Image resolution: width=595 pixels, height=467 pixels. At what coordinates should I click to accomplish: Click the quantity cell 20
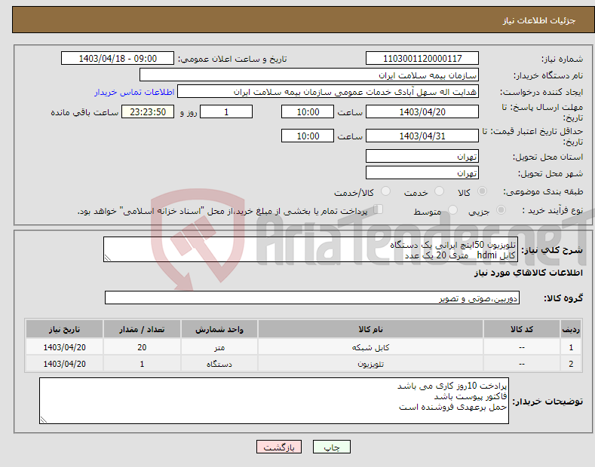[x=142, y=347]
